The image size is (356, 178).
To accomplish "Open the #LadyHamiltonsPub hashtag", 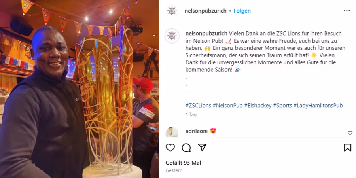I will coord(318,105).
